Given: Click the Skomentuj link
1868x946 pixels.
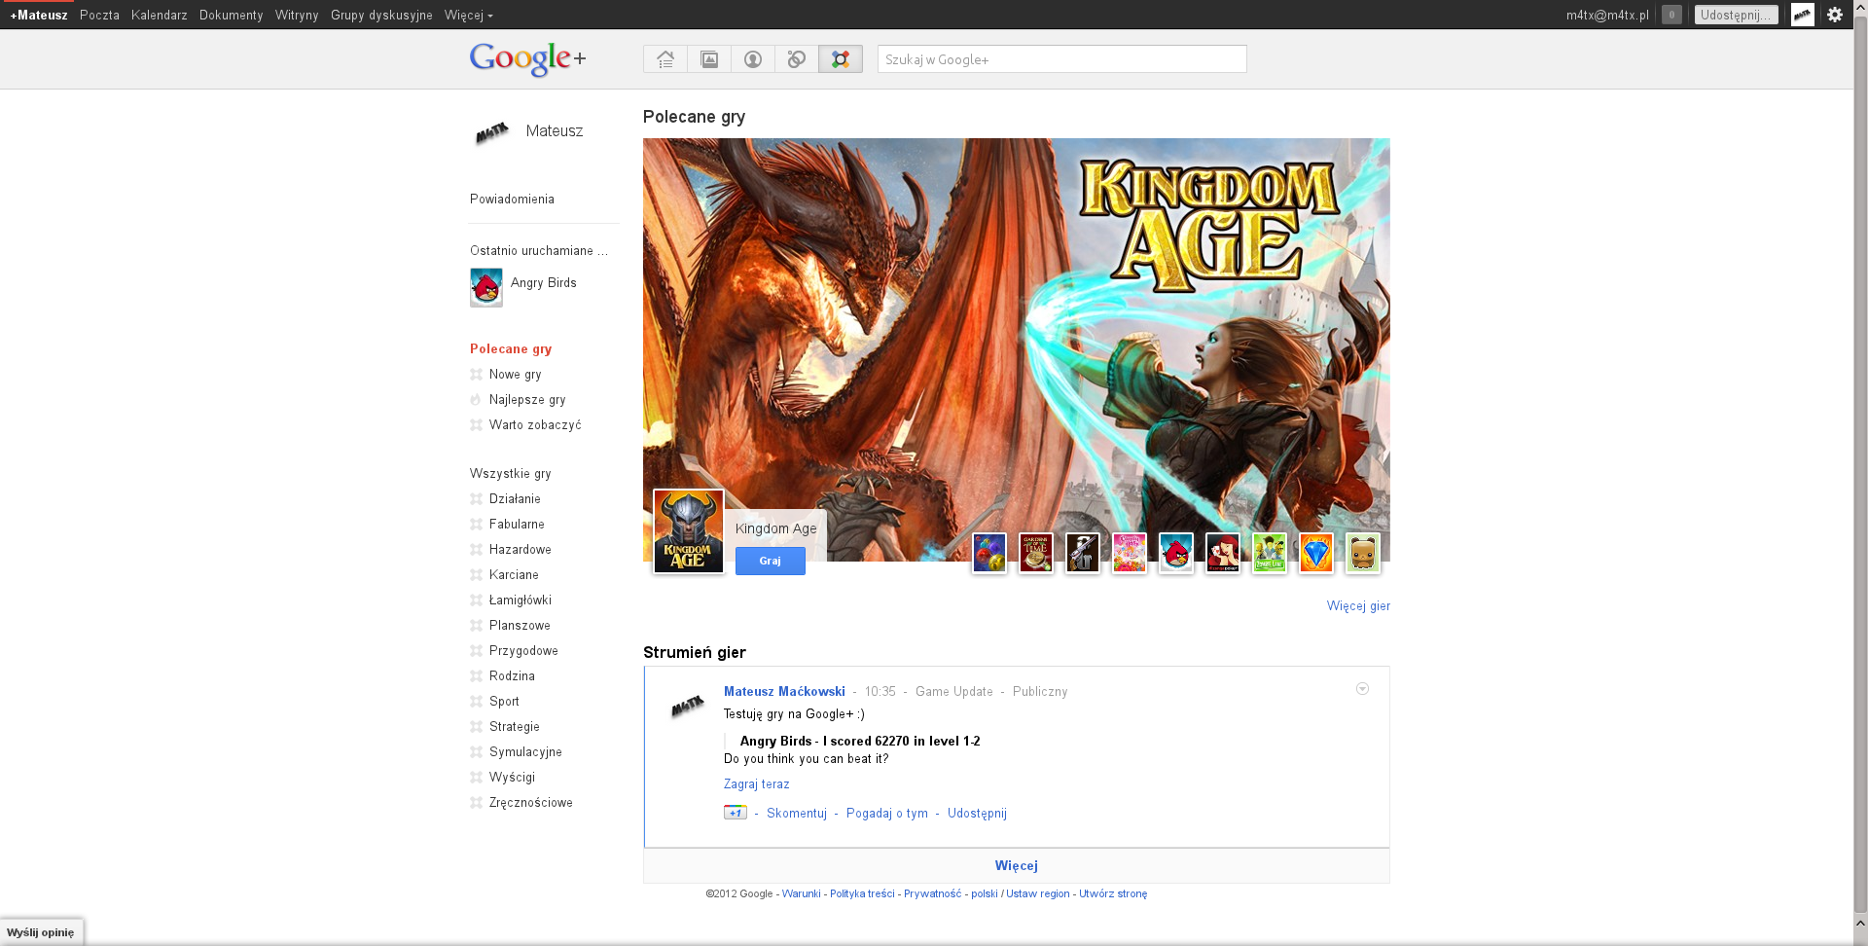Looking at the screenshot, I should click(797, 813).
